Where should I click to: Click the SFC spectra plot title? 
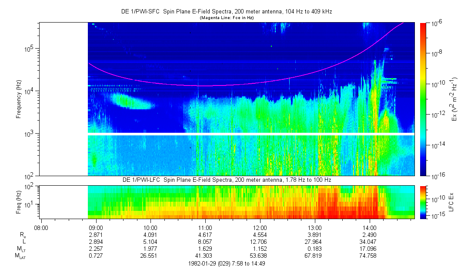pos(227,11)
